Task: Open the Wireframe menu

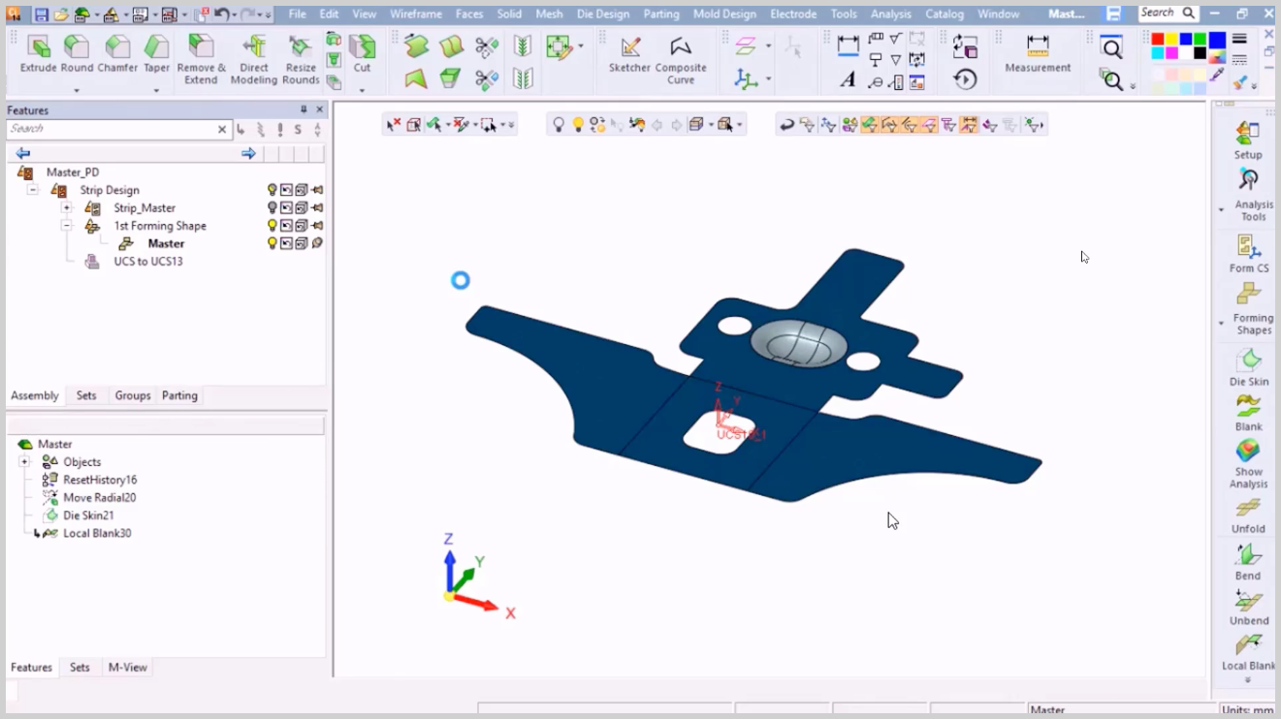Action: (416, 15)
